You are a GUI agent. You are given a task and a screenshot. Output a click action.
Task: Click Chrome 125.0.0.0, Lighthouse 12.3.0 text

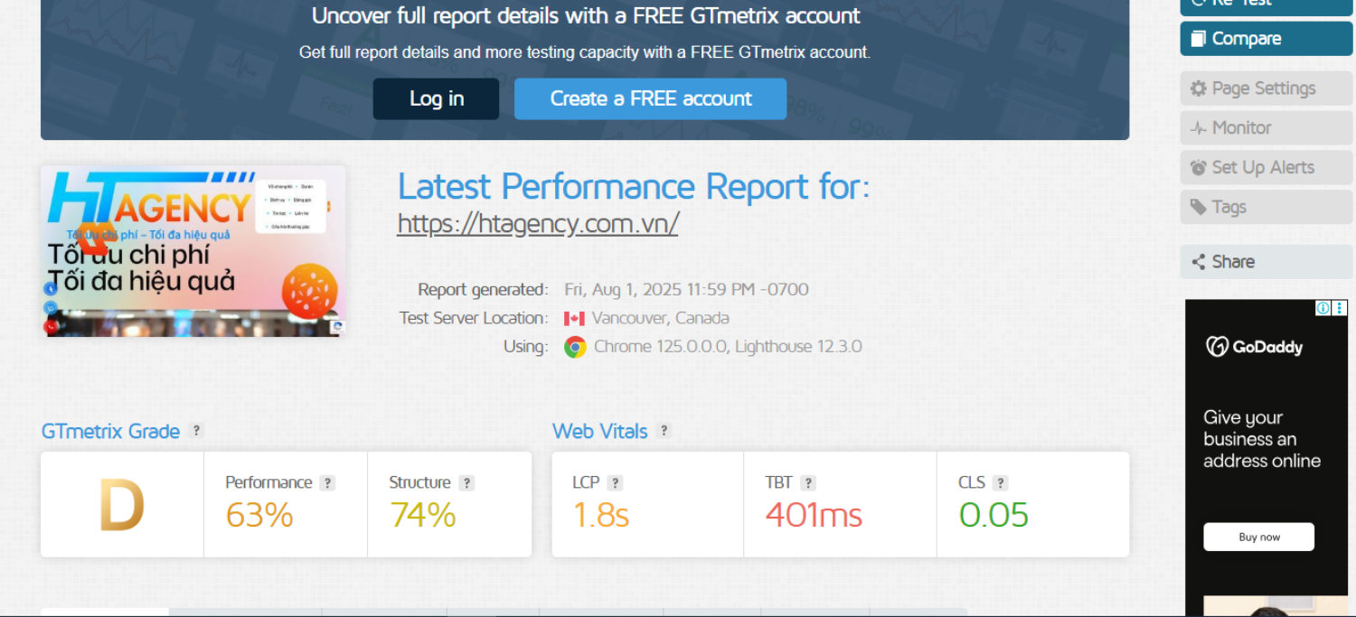click(x=728, y=347)
